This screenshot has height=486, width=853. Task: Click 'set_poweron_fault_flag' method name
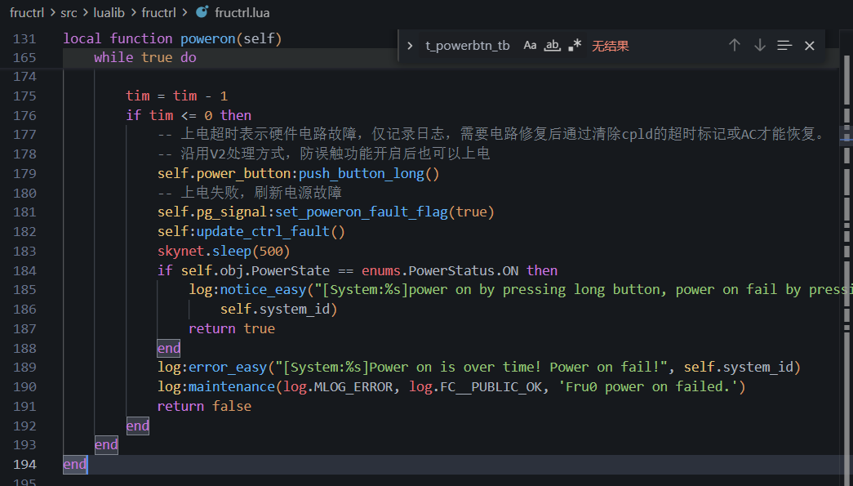(x=362, y=212)
